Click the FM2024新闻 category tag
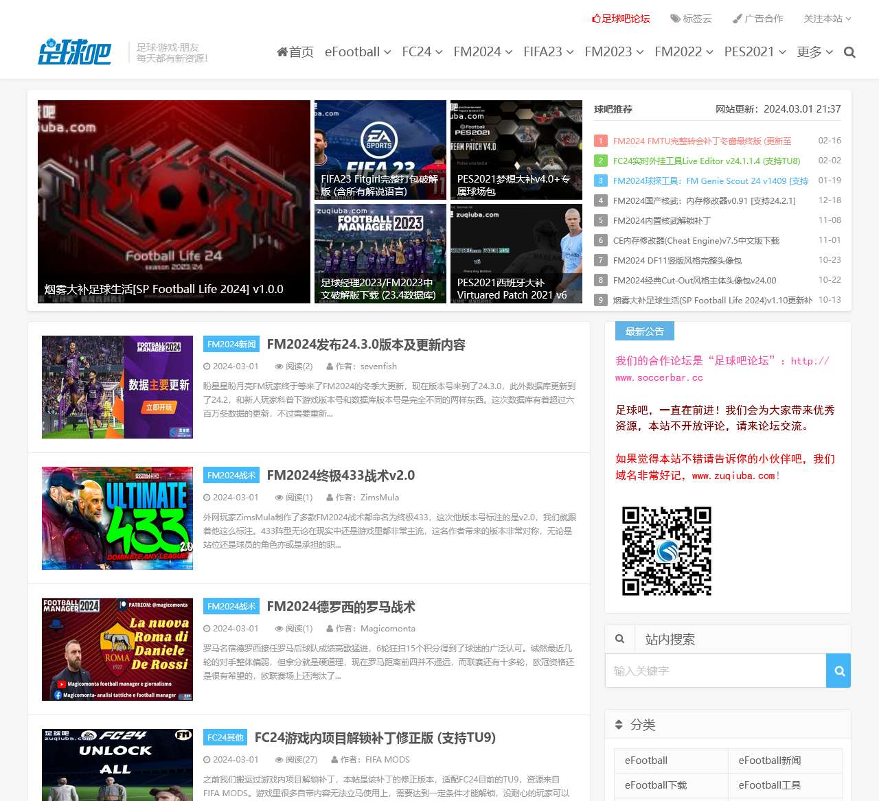Screen dimensions: 879x801 pyautogui.click(x=231, y=345)
